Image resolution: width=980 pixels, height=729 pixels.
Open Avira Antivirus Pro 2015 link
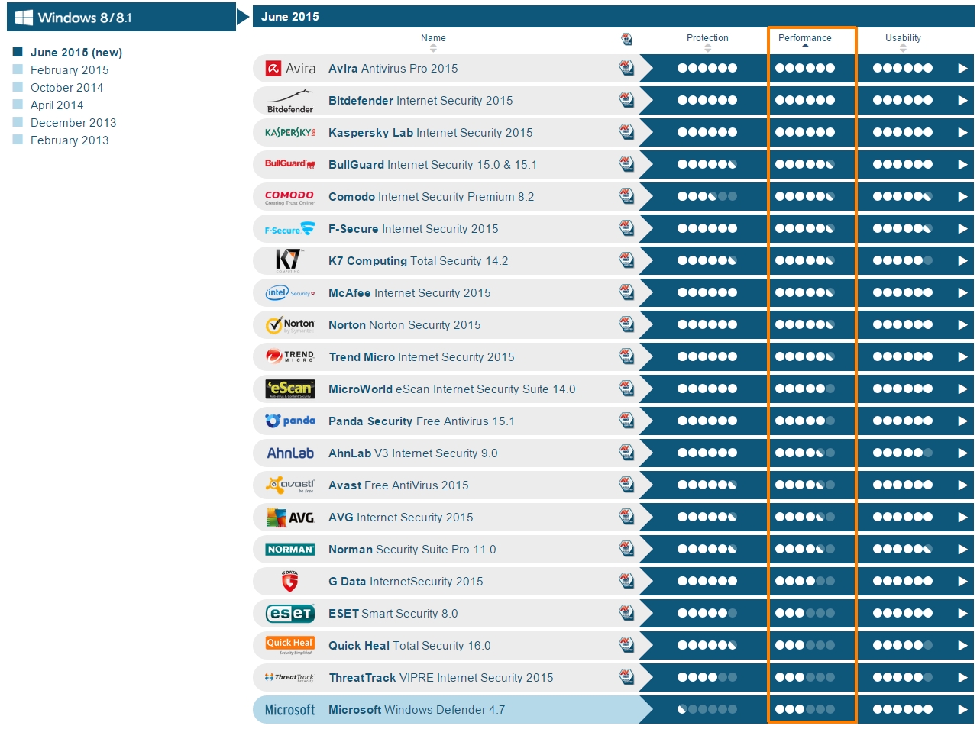click(x=393, y=69)
